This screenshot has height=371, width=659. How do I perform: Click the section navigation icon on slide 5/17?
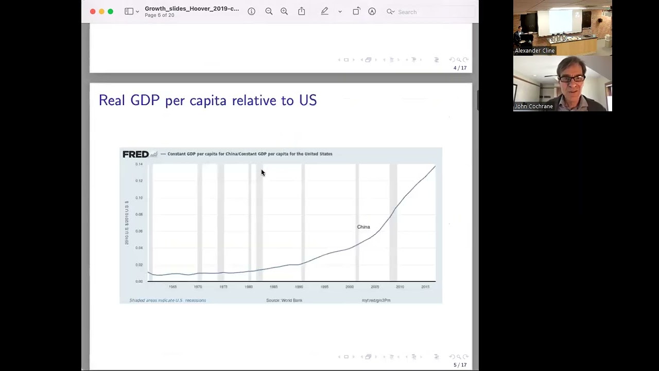[413, 357]
